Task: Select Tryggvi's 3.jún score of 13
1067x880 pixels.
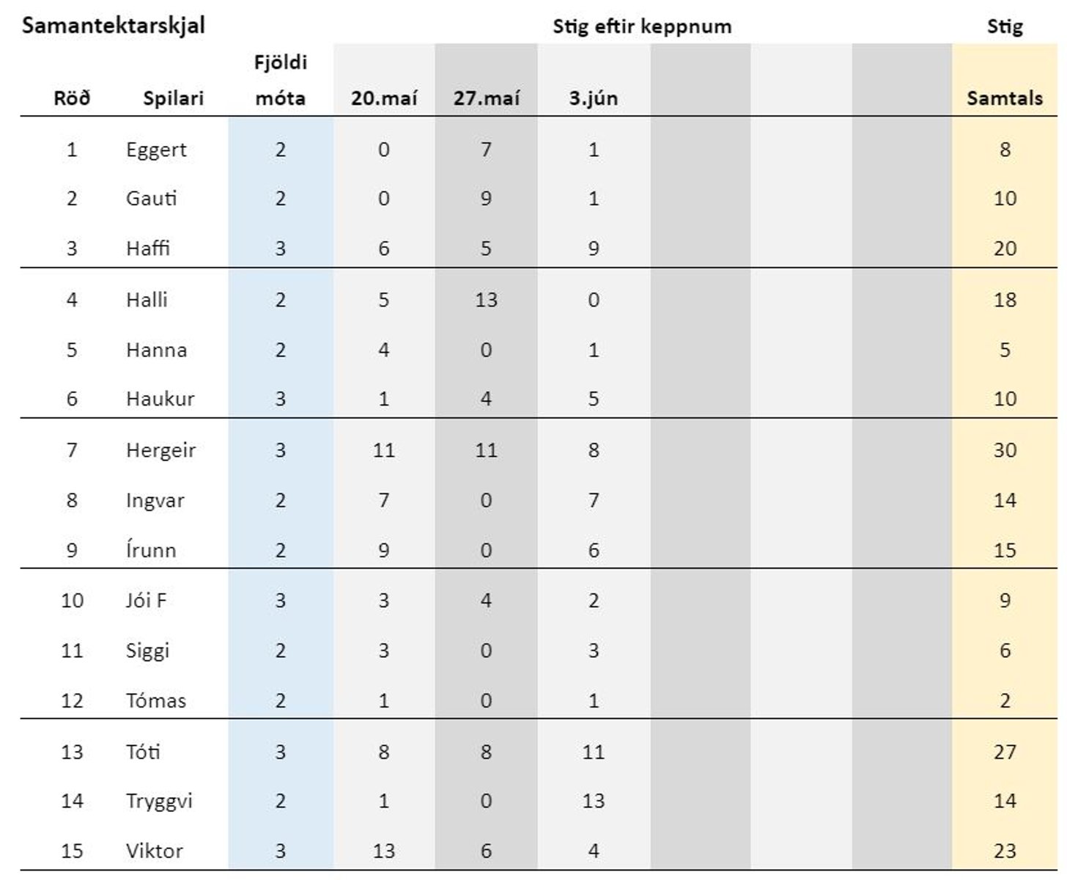Action: click(594, 800)
